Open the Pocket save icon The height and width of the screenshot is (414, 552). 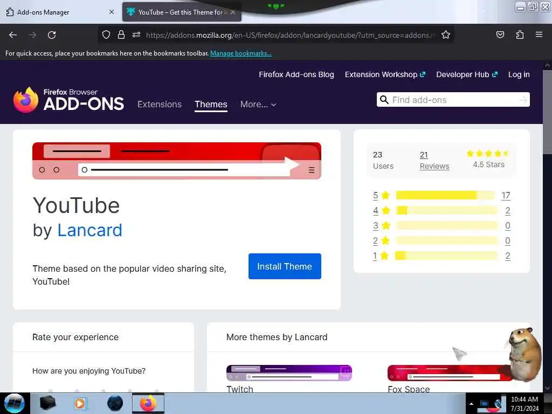click(500, 34)
